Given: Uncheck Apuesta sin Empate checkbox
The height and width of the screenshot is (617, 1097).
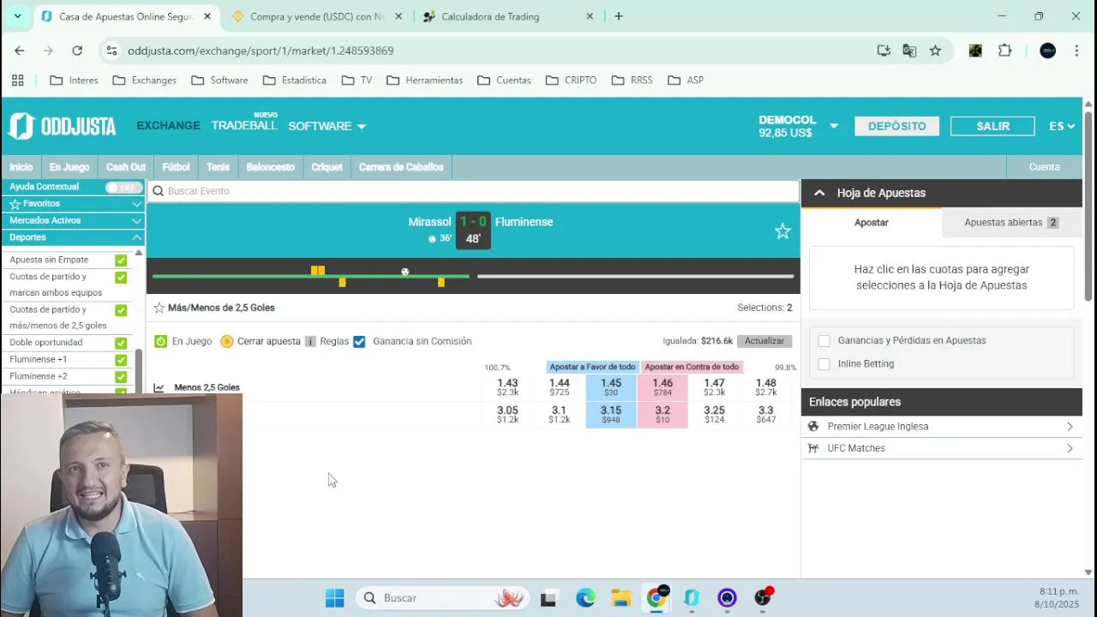Looking at the screenshot, I should pyautogui.click(x=121, y=261).
